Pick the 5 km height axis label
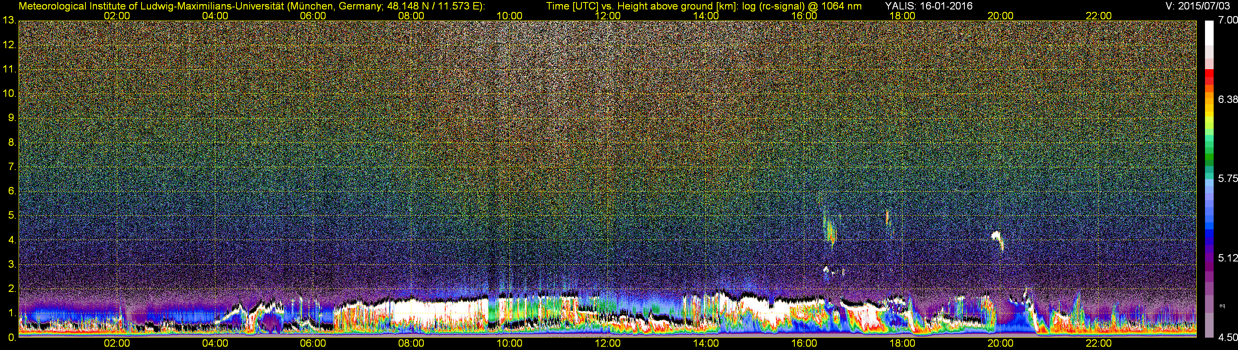 (x=12, y=216)
